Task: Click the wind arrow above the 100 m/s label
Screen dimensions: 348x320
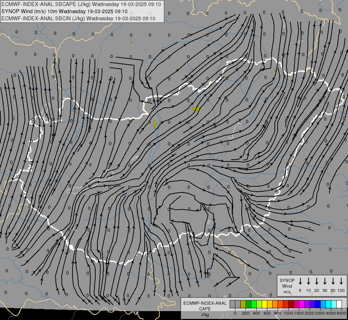Action: tap(341, 281)
